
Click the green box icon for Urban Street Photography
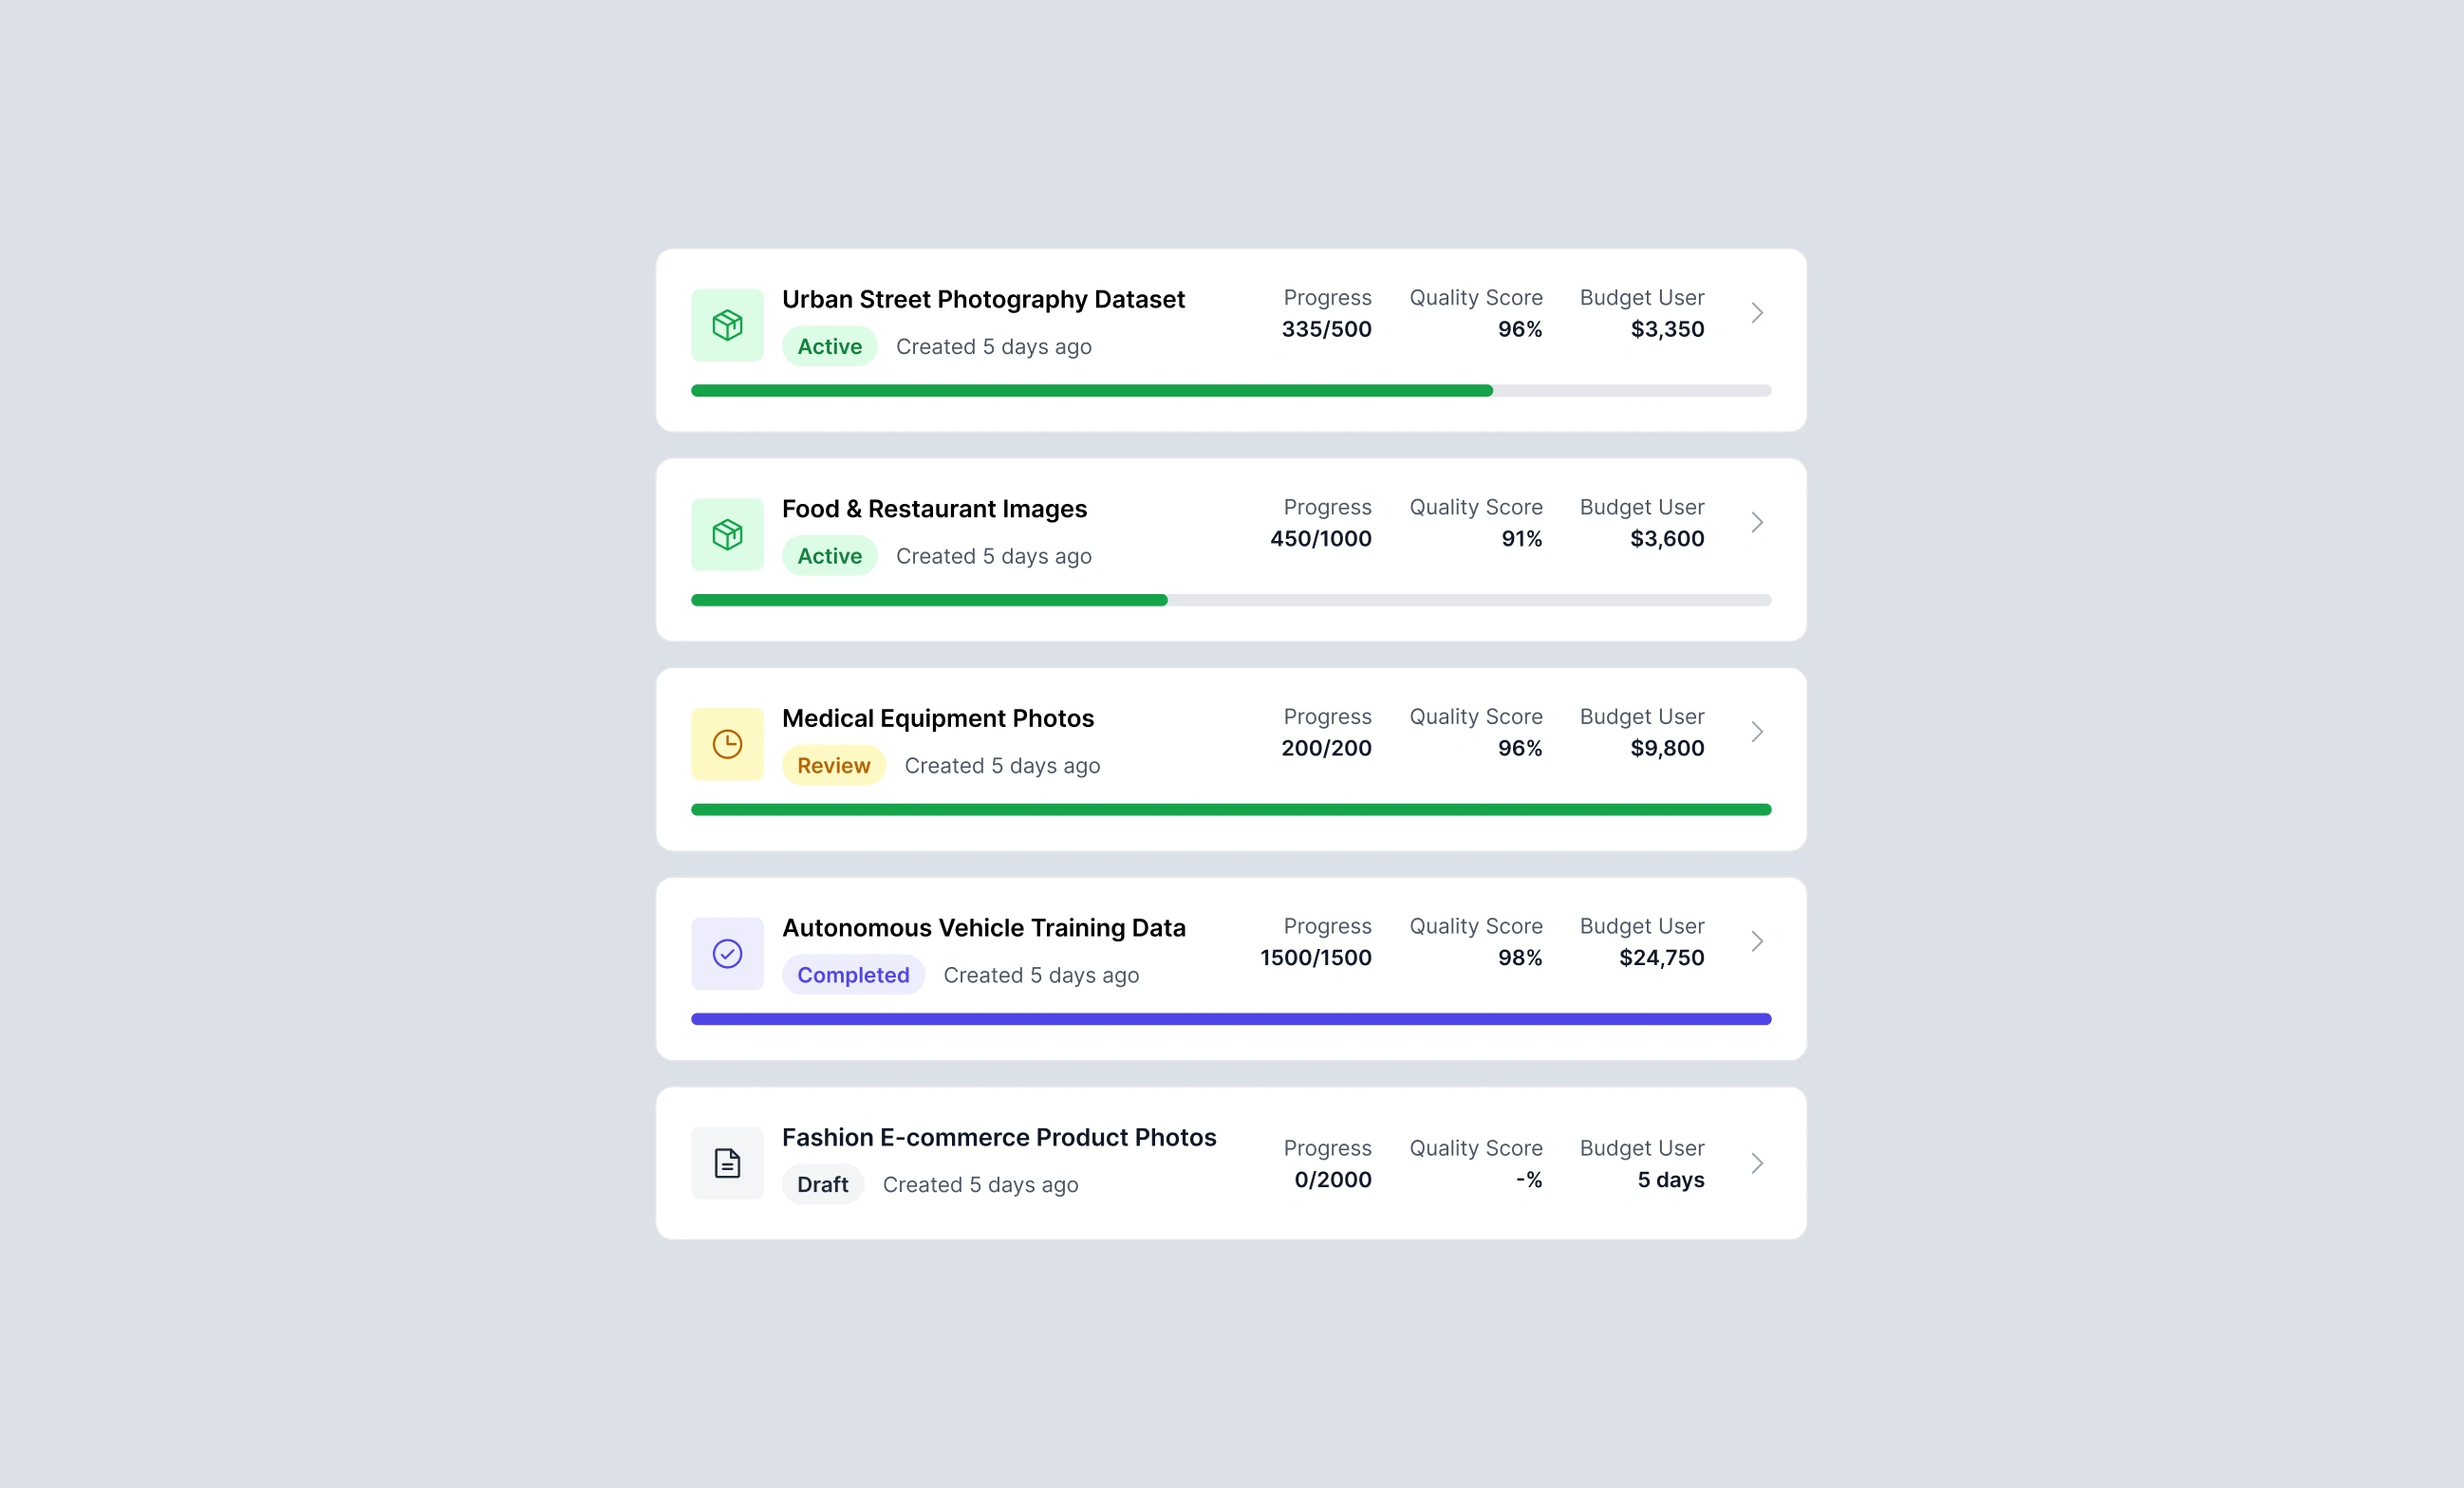click(727, 325)
